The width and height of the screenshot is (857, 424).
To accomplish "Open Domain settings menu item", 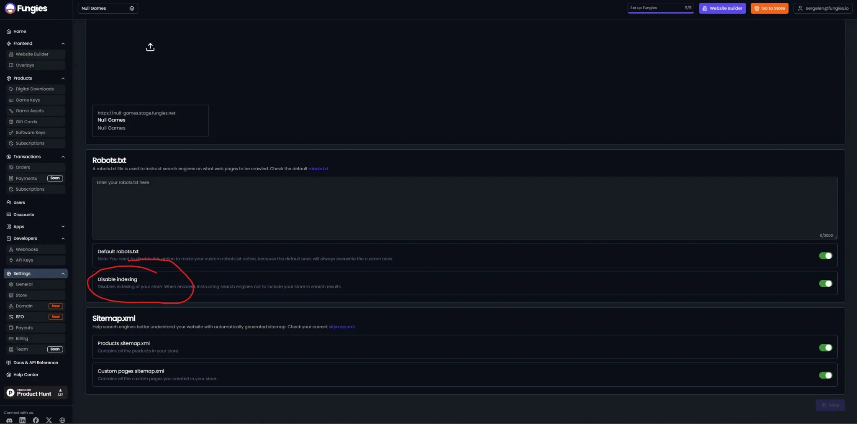I will coord(36,306).
